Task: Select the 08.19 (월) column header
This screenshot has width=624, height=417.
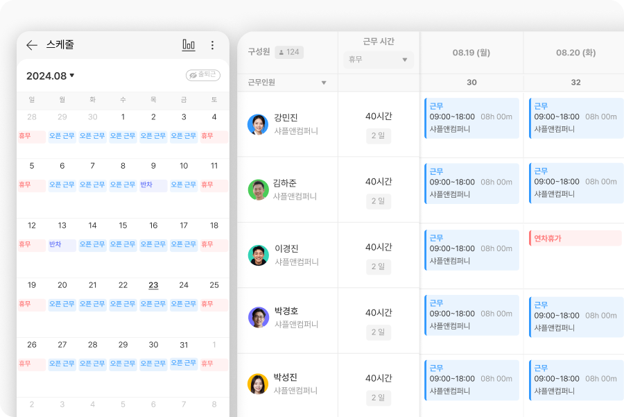Action: click(471, 53)
